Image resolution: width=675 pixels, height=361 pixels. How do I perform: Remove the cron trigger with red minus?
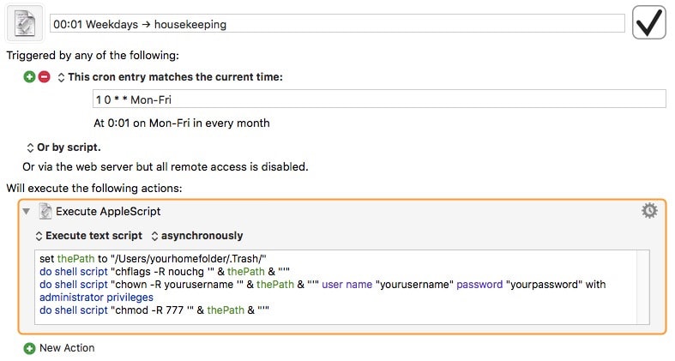pyautogui.click(x=44, y=77)
